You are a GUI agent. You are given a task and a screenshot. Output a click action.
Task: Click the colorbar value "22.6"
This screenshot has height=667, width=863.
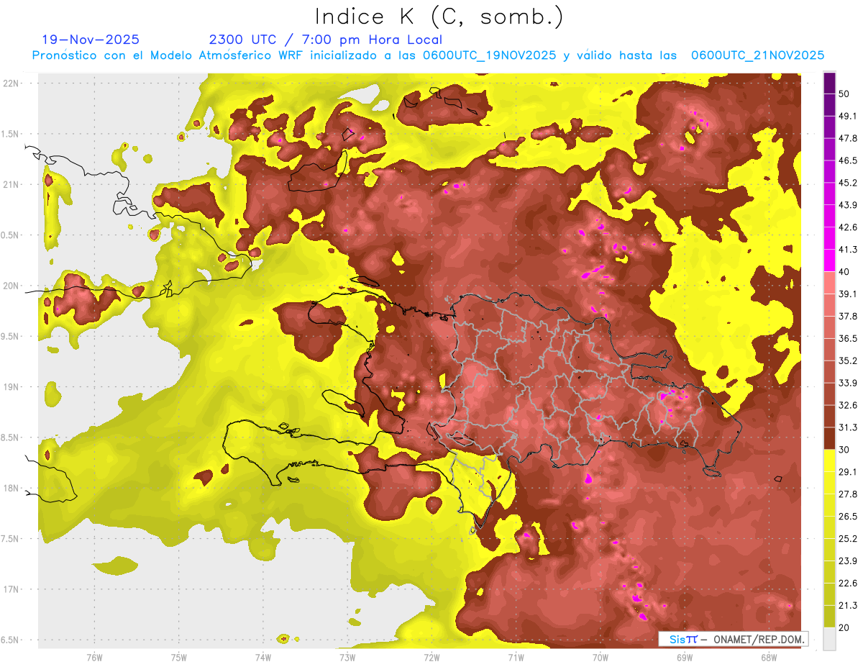click(848, 583)
